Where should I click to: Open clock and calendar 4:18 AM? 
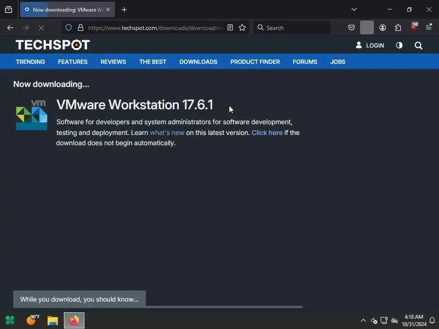[x=414, y=320]
